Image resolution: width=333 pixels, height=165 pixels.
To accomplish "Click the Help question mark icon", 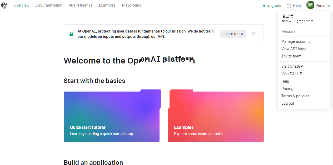I will 289,6.
